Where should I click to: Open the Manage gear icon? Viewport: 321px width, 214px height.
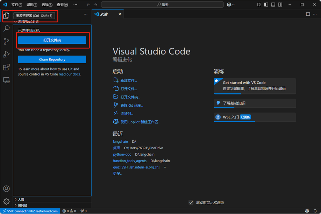[6, 201]
